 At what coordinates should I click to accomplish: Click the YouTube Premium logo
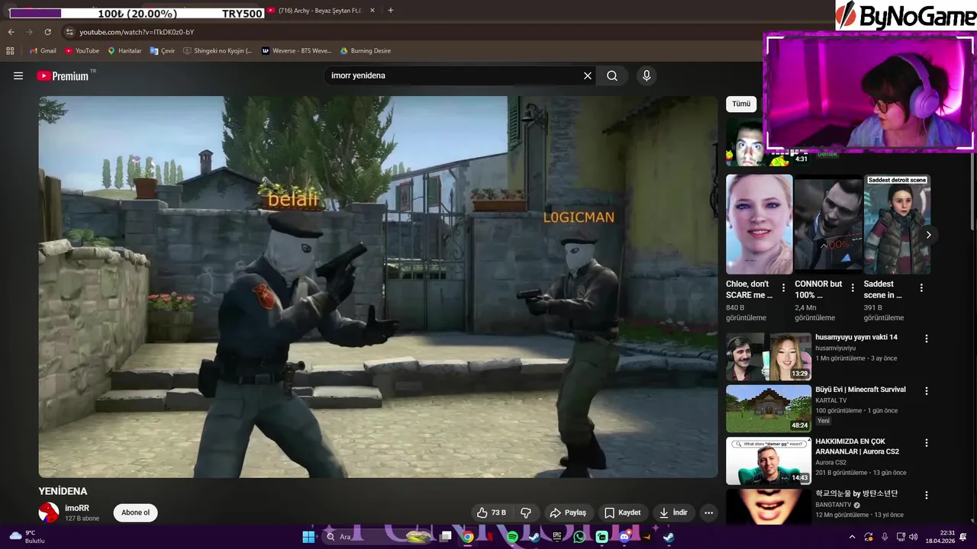click(x=63, y=75)
